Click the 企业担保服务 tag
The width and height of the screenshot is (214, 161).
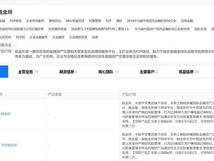35,21
